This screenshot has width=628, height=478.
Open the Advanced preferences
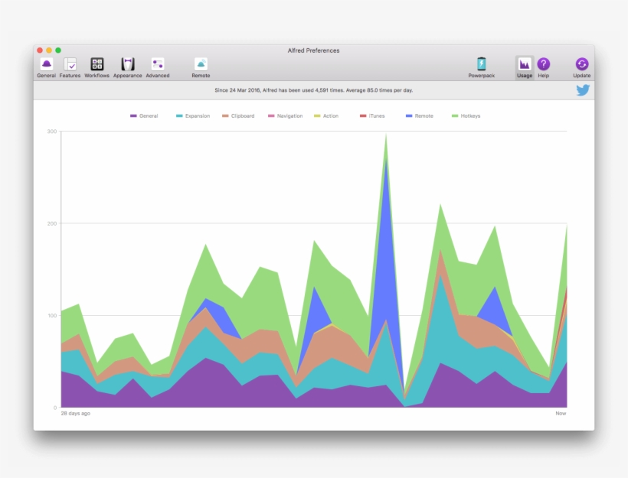tap(158, 65)
